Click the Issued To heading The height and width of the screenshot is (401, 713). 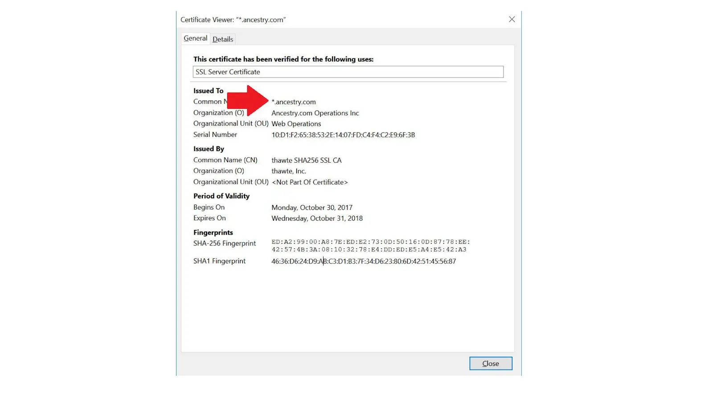[x=208, y=91]
